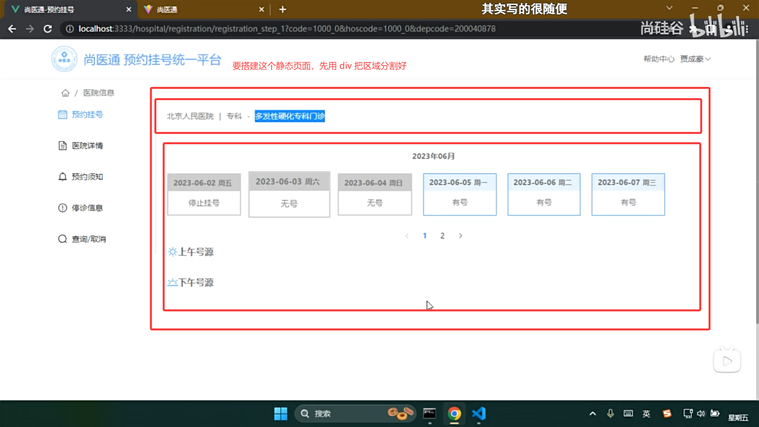
Task: Click the microphone tray icon
Action: pos(610,414)
